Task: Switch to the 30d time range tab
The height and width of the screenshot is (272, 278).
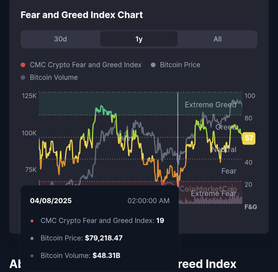Action: click(x=60, y=39)
